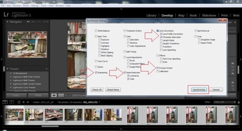Expand Lightroom B&W Presets folder
The height and width of the screenshot is (131, 242).
[x=11, y=80]
